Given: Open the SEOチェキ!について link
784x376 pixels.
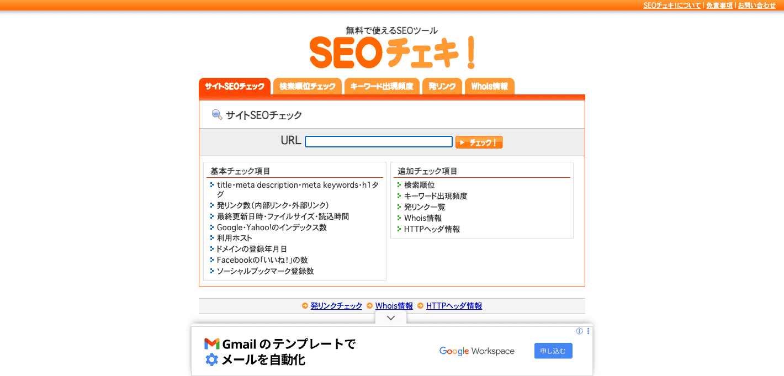Looking at the screenshot, I should tap(672, 6).
